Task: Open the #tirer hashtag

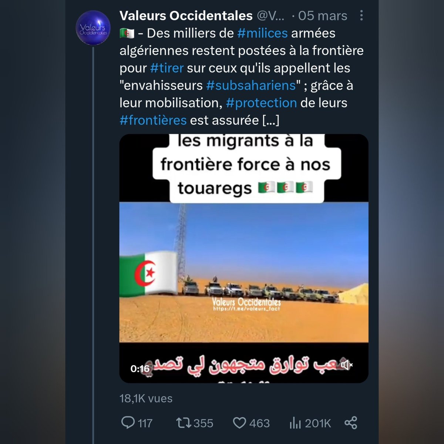Action: tap(167, 68)
